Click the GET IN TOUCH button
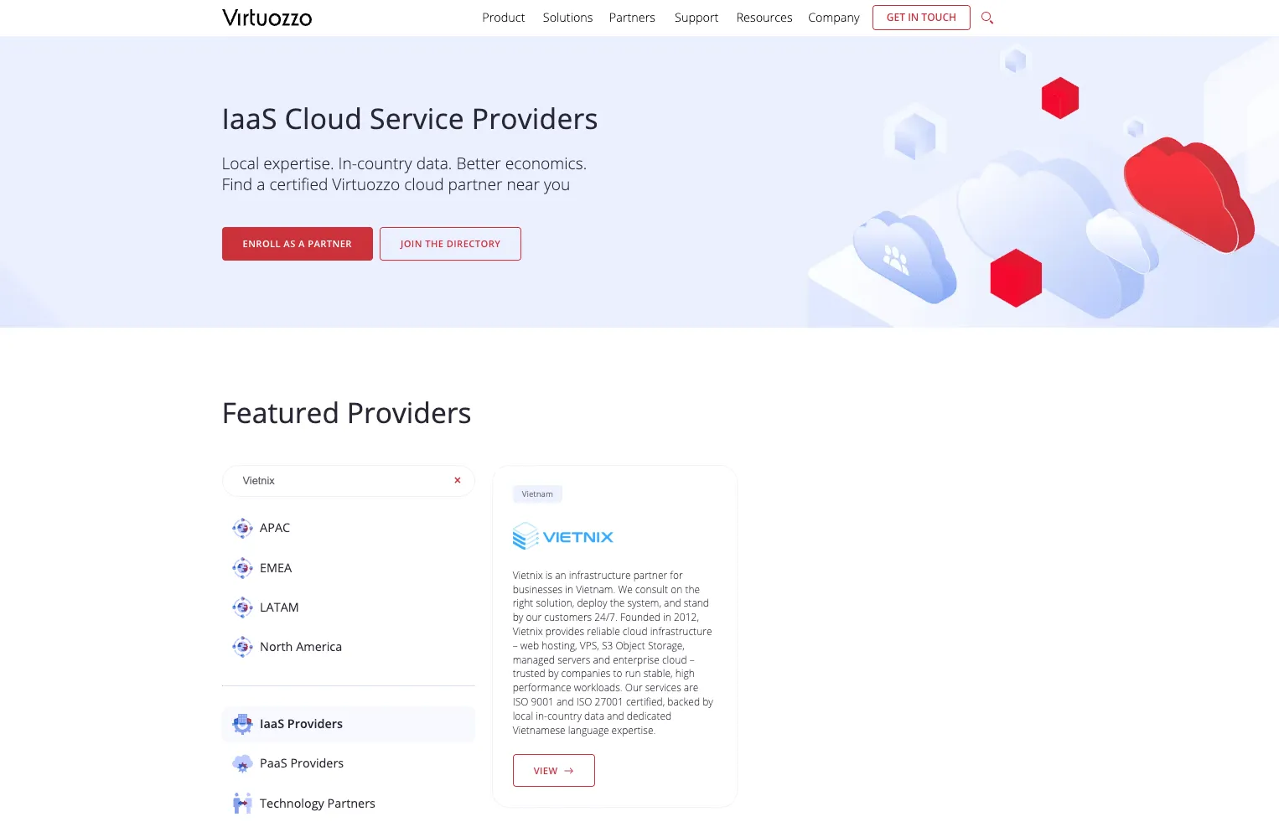This screenshot has width=1279, height=827. pos(921,18)
